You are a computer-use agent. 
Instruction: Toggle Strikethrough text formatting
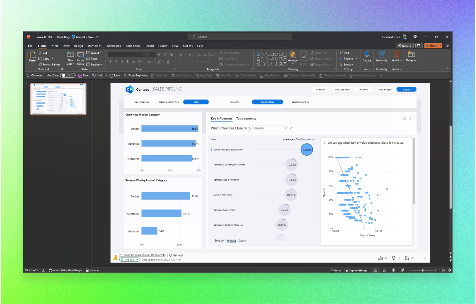click(134, 62)
